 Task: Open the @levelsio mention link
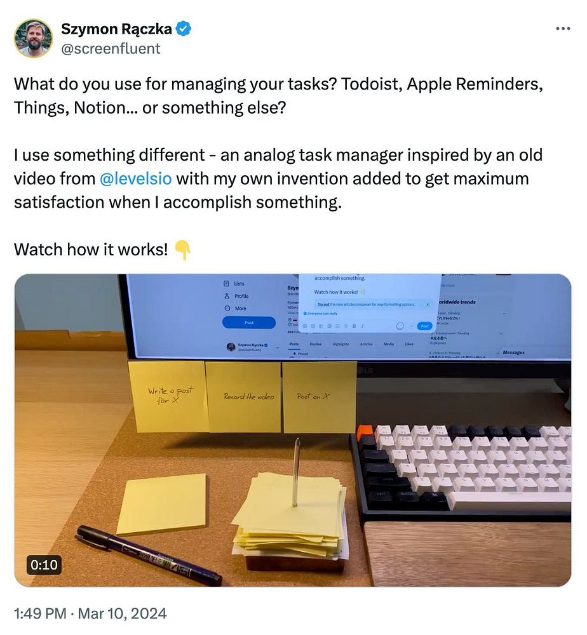135,178
